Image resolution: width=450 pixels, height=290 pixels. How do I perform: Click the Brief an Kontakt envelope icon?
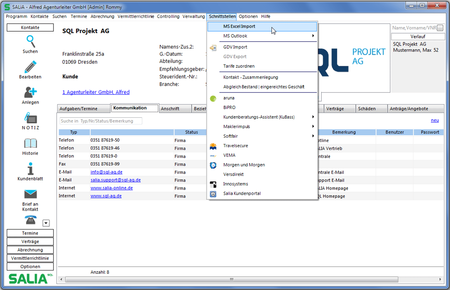tap(30, 194)
